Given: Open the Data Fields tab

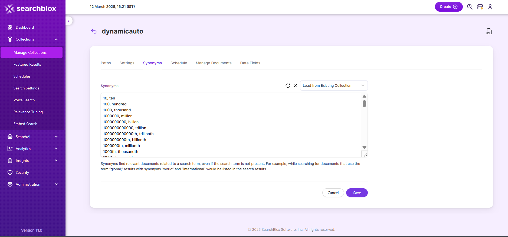Looking at the screenshot, I should point(250,63).
